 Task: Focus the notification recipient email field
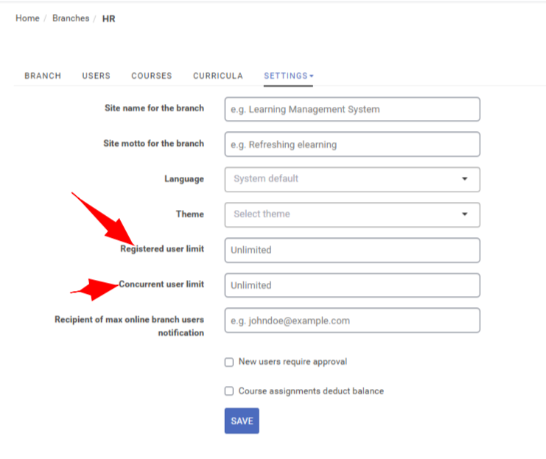click(352, 320)
